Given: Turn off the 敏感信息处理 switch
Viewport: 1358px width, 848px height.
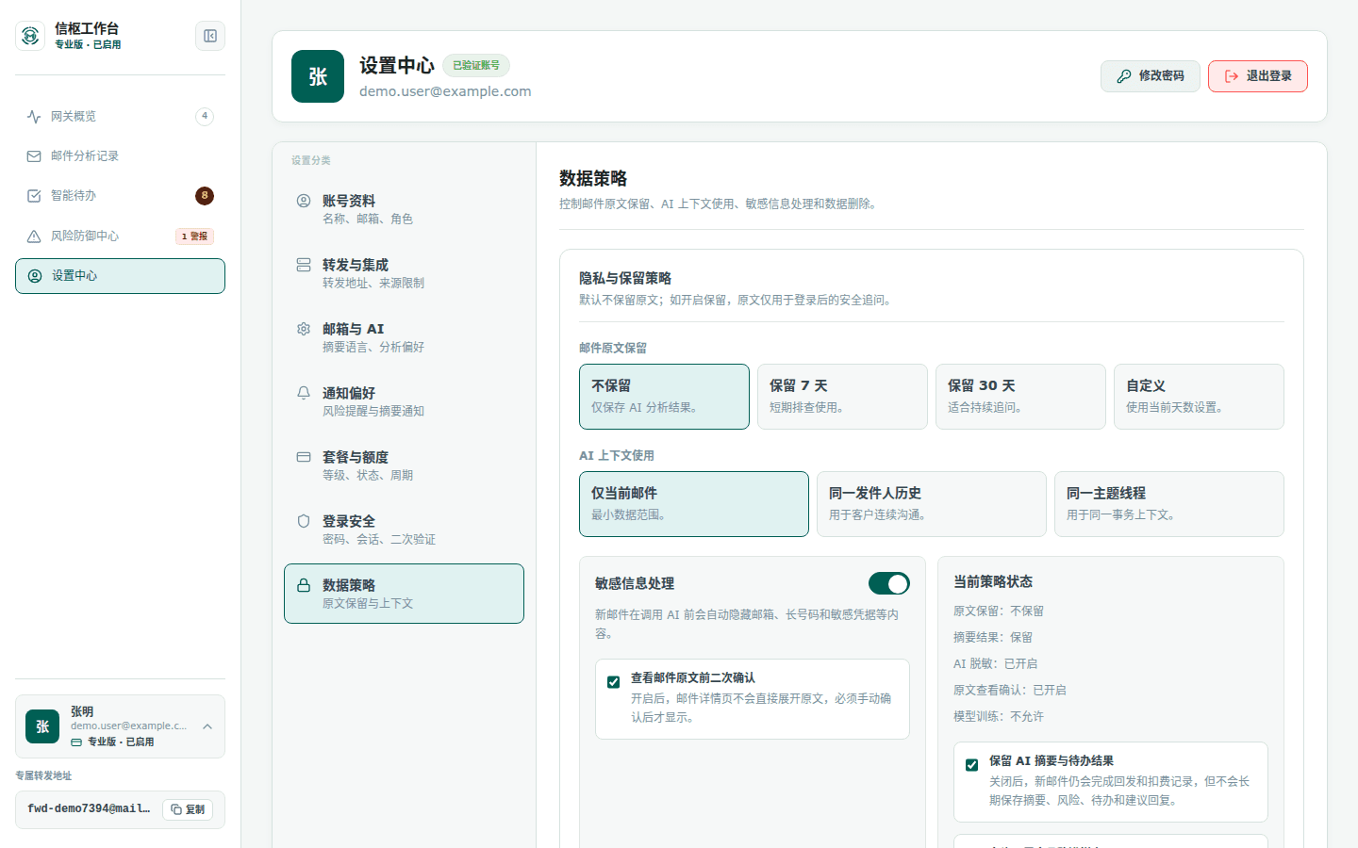Looking at the screenshot, I should pyautogui.click(x=889, y=584).
